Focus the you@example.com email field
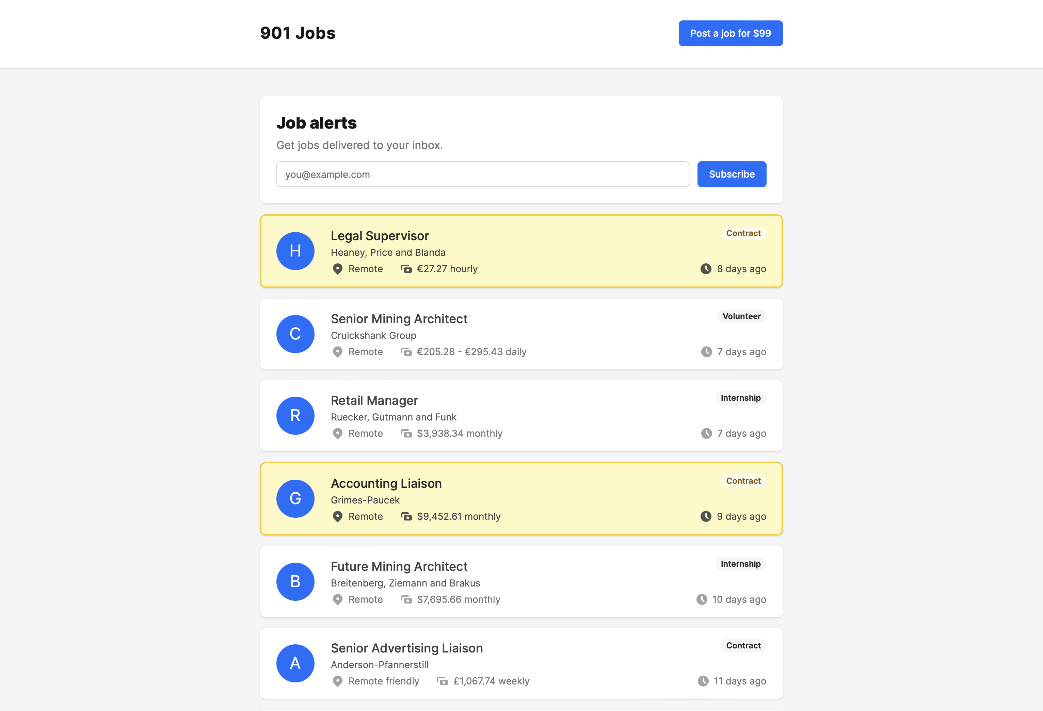 coord(482,174)
